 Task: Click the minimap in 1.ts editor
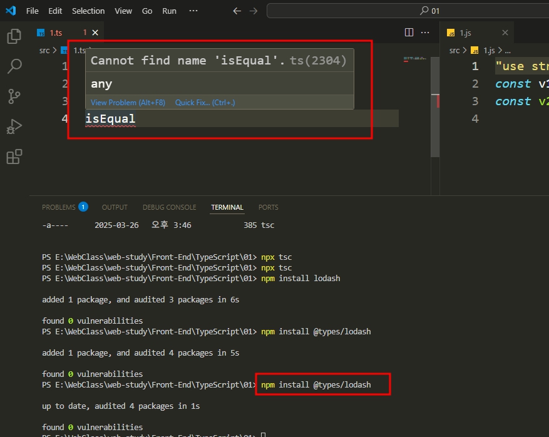pos(415,59)
